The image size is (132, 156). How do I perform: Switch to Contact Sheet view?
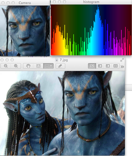pyautogui.click(x=116, y=66)
